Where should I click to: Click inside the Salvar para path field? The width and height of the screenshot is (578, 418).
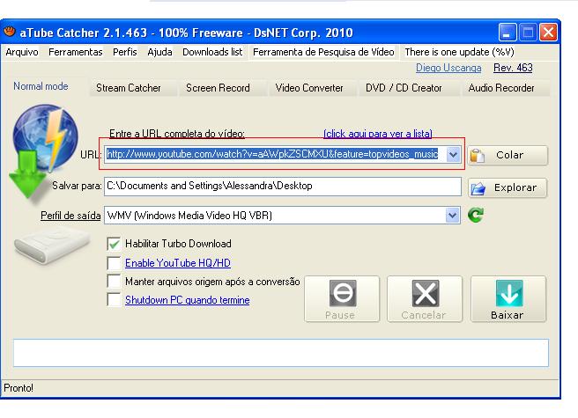tap(282, 187)
